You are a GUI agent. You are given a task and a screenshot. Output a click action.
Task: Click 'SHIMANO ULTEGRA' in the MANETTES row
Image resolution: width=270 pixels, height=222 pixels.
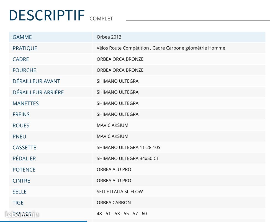(x=118, y=103)
